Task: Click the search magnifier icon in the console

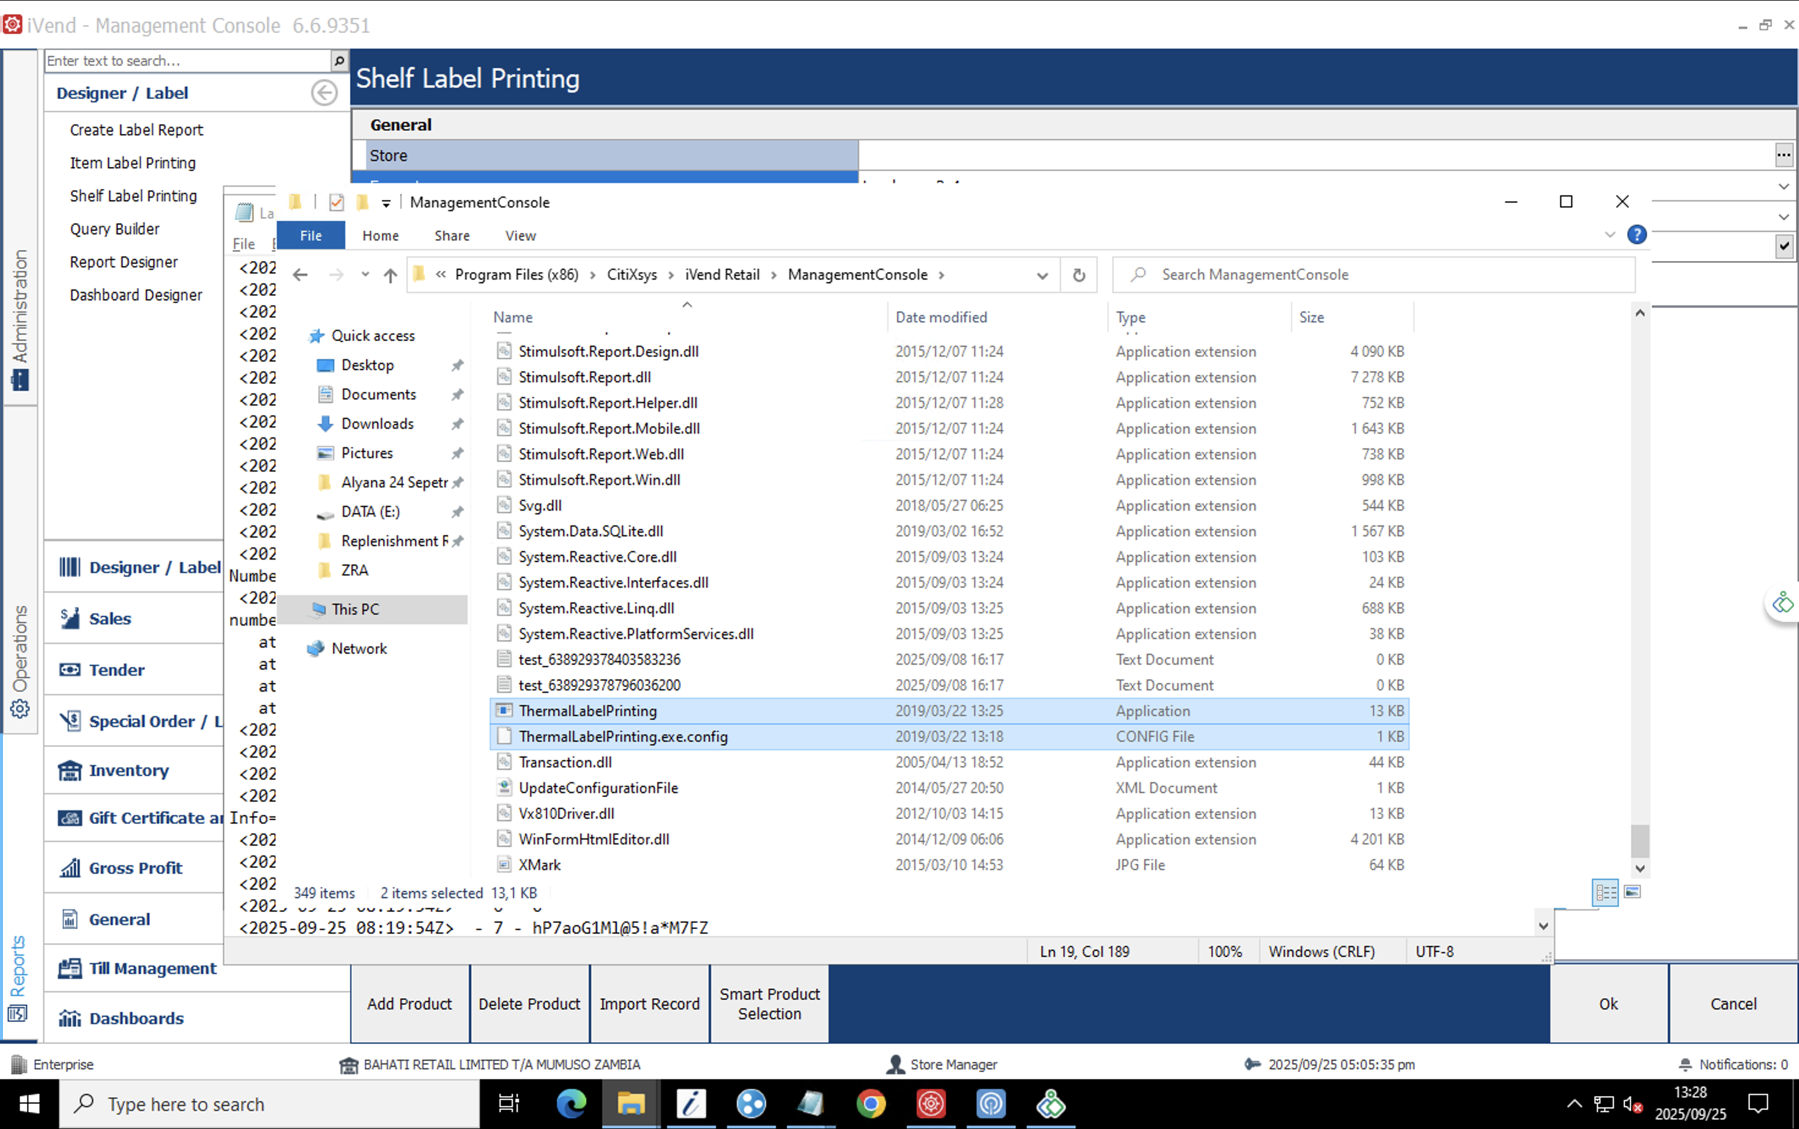Action: pyautogui.click(x=338, y=61)
